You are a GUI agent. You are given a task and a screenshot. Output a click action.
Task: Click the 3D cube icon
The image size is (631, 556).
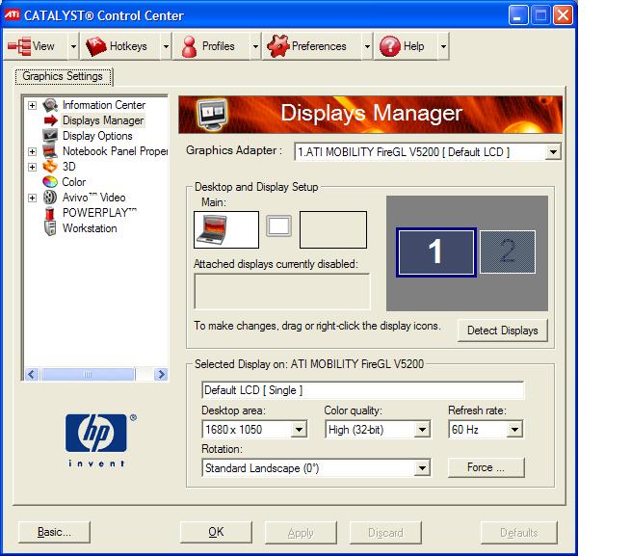pos(50,167)
